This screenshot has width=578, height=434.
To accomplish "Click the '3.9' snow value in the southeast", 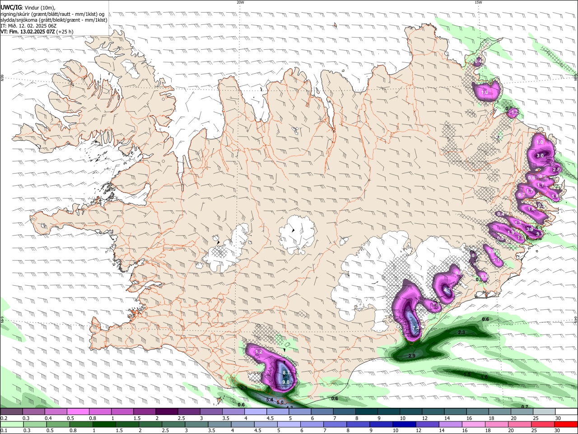I will click(x=530, y=230).
